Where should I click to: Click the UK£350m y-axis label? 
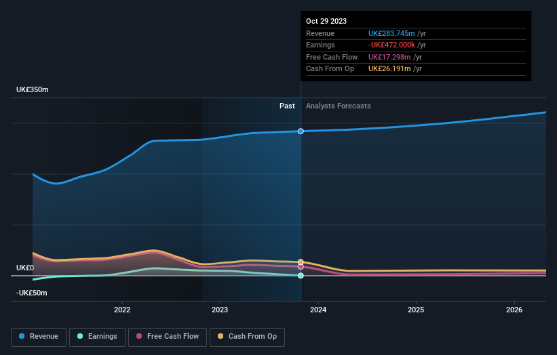33,89
